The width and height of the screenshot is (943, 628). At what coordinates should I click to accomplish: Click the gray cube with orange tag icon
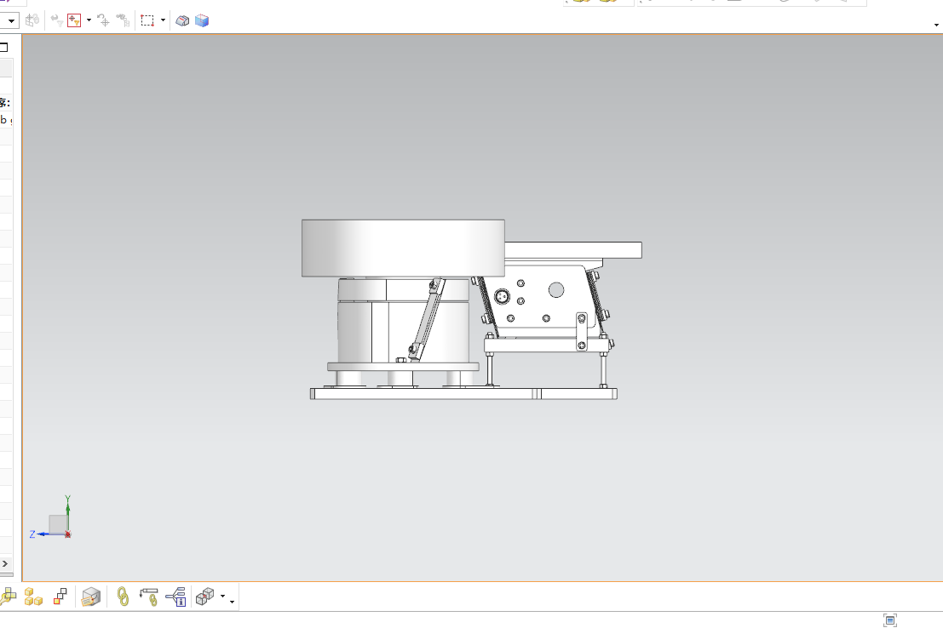(91, 597)
